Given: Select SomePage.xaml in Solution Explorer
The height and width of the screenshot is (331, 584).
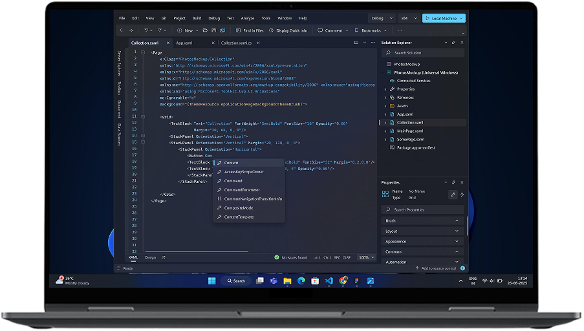Looking at the screenshot, I should [411, 140].
